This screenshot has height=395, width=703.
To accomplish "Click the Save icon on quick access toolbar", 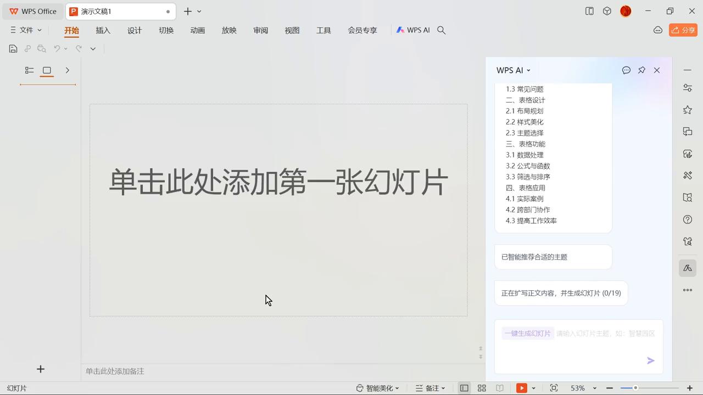I will (x=13, y=48).
